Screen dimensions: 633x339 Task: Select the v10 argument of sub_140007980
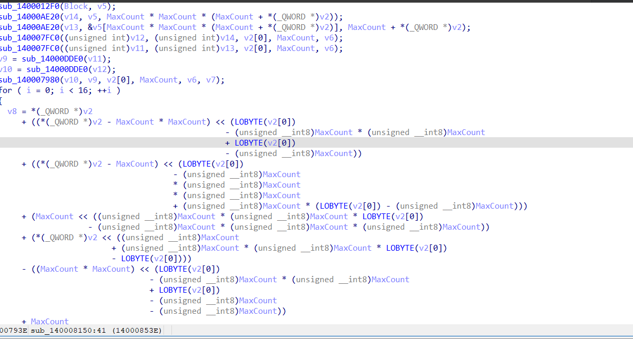coord(71,80)
